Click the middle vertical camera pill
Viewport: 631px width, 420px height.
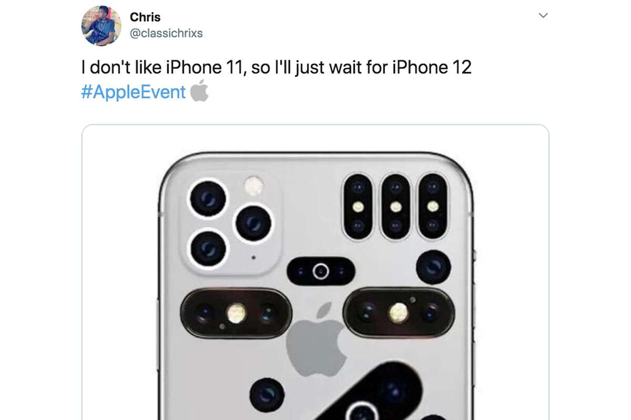[x=395, y=206]
